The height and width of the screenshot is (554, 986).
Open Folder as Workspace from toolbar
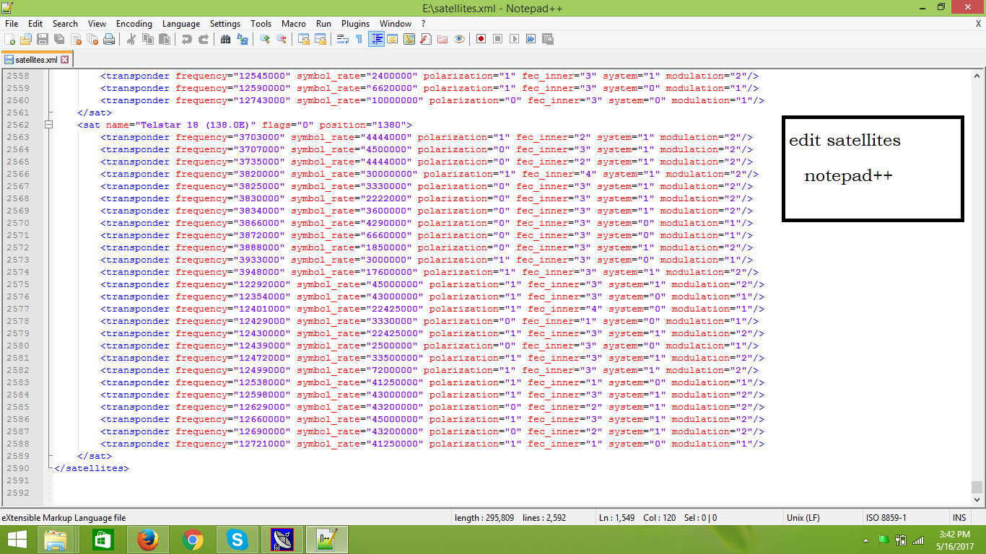click(x=442, y=39)
